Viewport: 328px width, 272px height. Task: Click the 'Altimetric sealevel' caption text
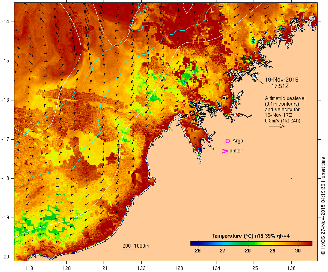(285, 98)
